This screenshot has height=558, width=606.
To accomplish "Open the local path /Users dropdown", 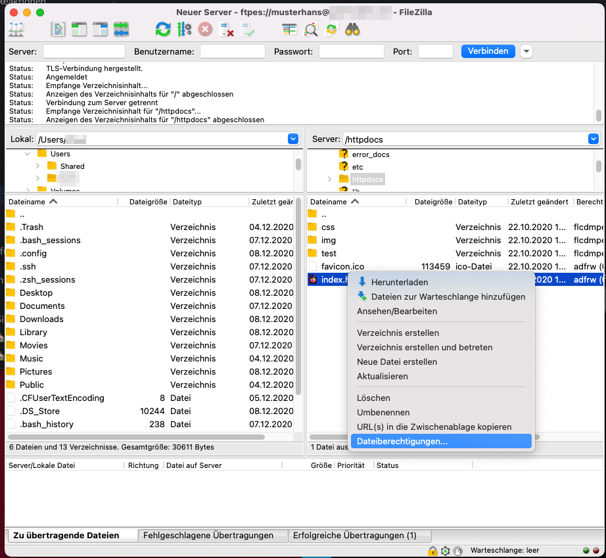I will (x=293, y=139).
